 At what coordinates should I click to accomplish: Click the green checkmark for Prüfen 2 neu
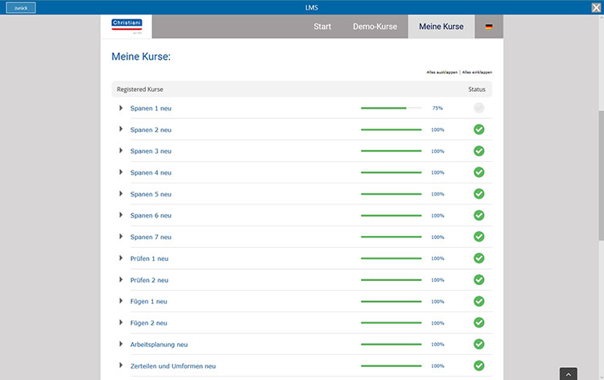(x=479, y=279)
